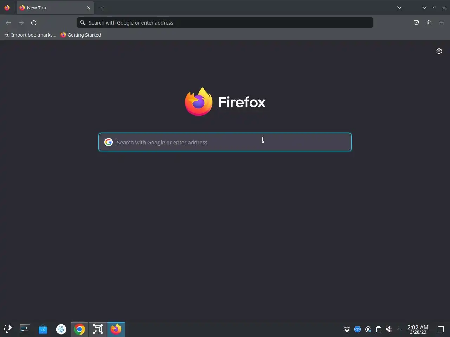
Task: Focus the top address bar field
Action: tap(225, 22)
